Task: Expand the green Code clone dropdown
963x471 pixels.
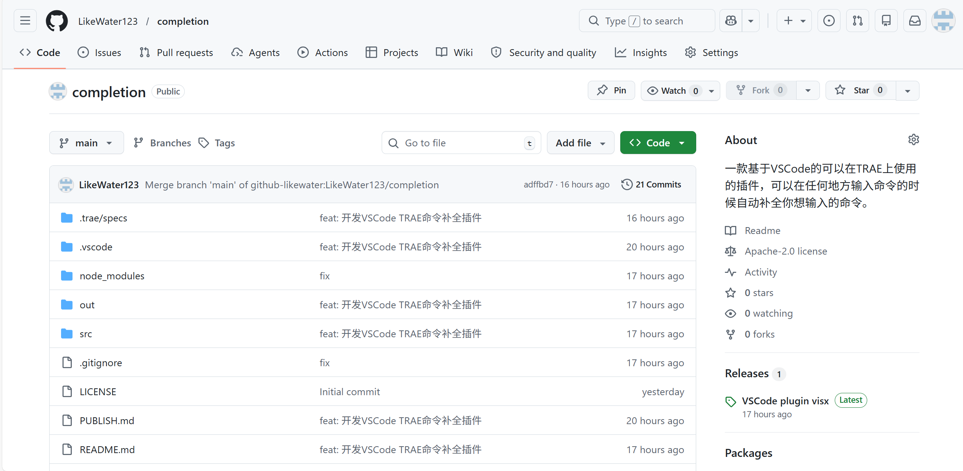Action: pyautogui.click(x=658, y=143)
